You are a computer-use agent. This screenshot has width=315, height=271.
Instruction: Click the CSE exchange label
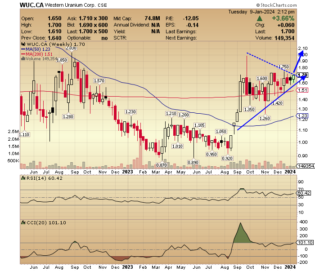pos(102,5)
